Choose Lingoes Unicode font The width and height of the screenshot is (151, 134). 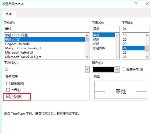[x=45, y=44]
